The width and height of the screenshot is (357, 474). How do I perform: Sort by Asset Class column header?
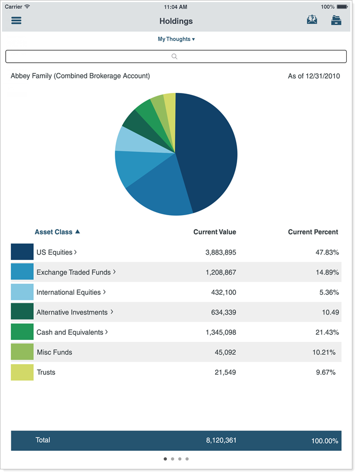[x=57, y=232]
